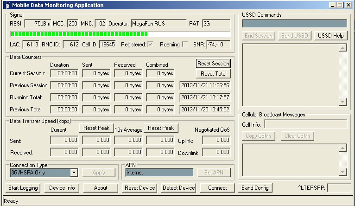
Task: Click broadcast messages scrollbar up arrow
Action: [x=343, y=148]
